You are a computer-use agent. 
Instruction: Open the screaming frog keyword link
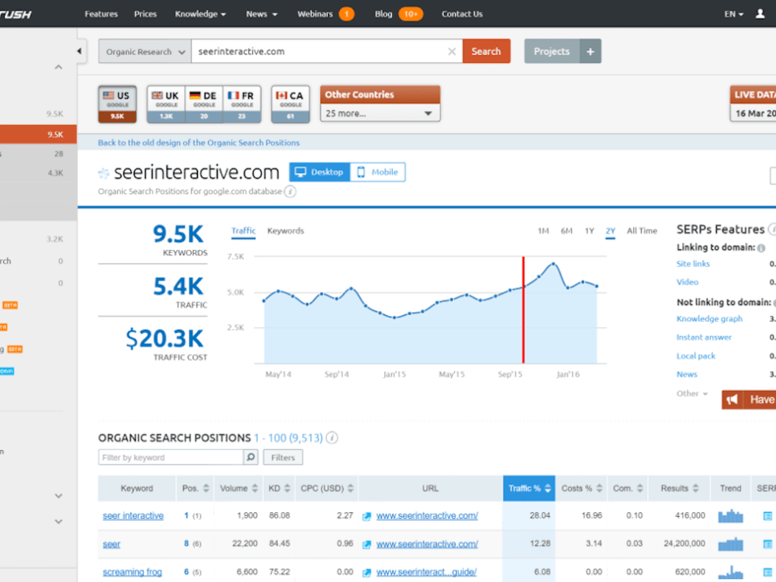tap(132, 572)
